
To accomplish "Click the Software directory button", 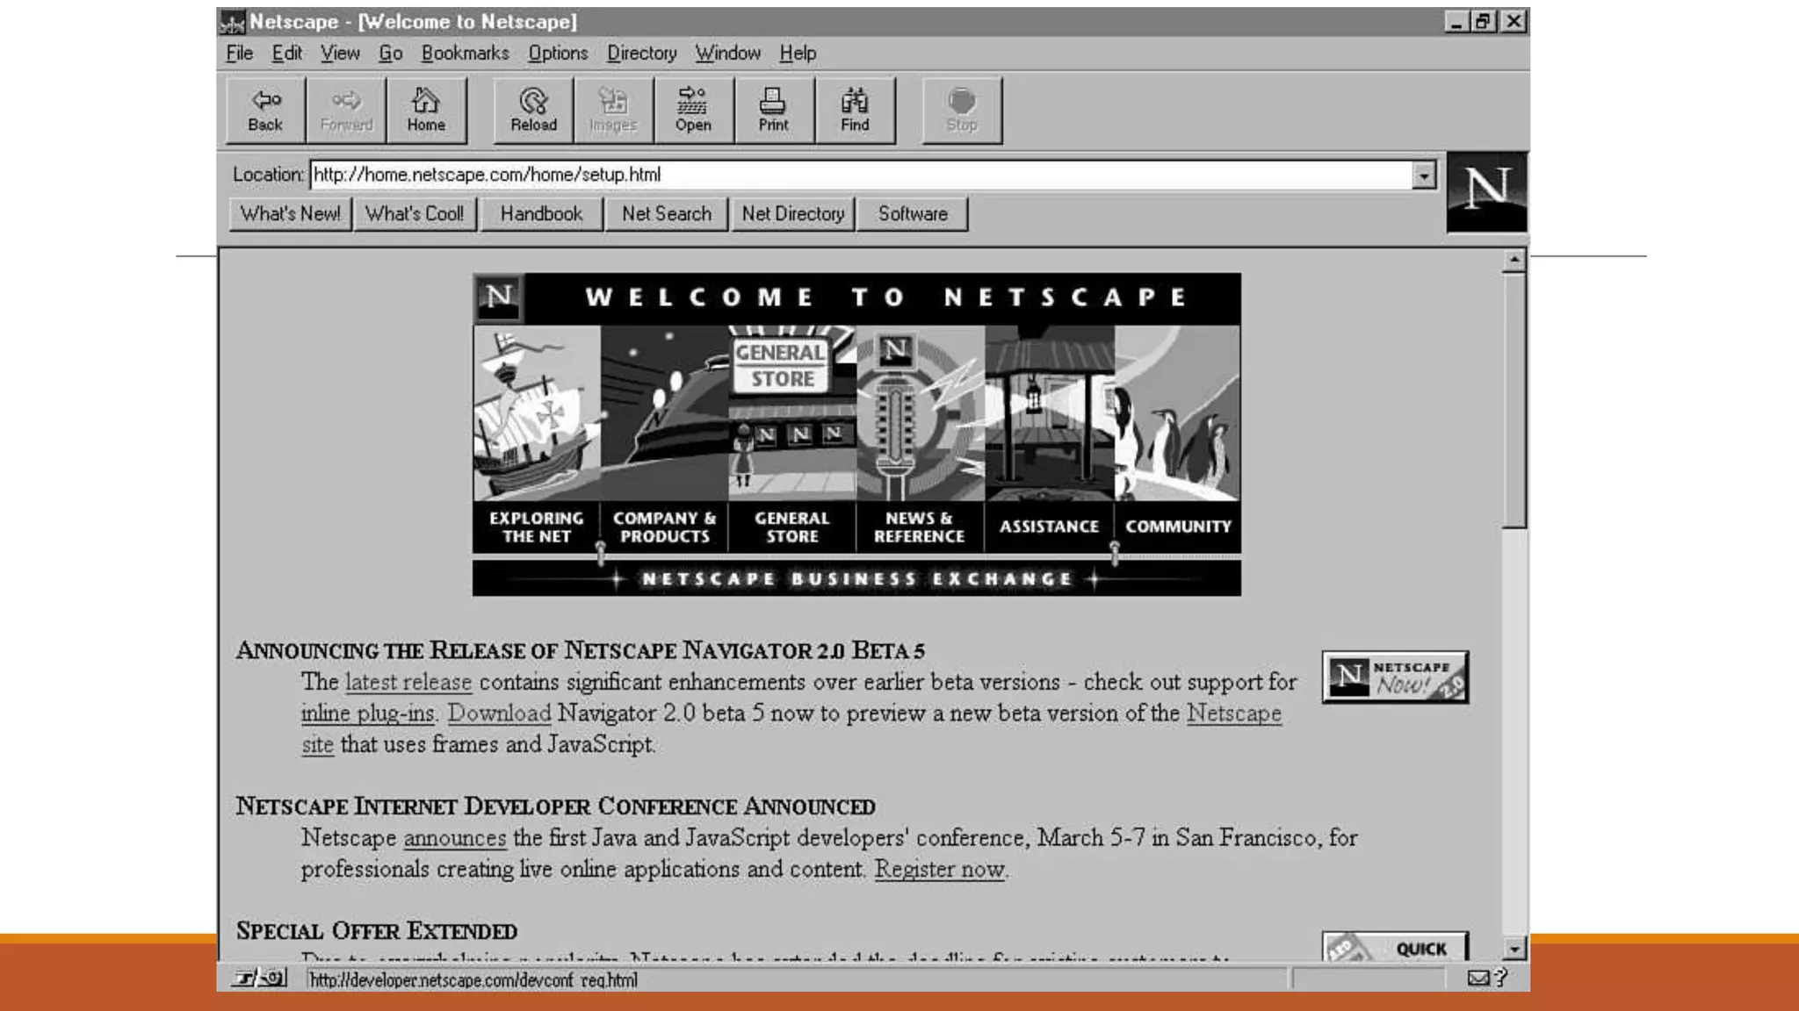I will [x=913, y=214].
